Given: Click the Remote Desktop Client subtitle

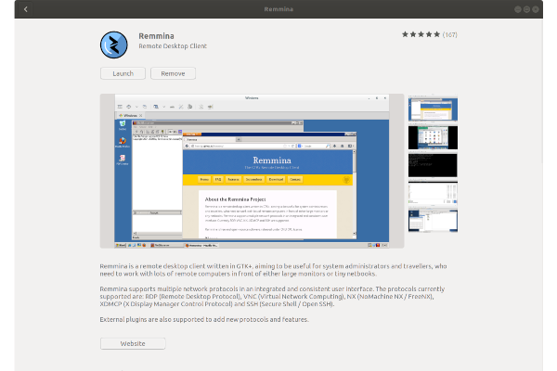Looking at the screenshot, I should coord(172,45).
